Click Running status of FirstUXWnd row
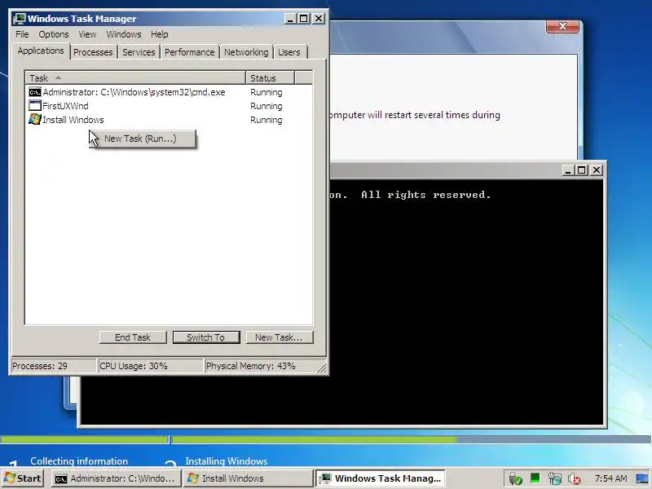Screen dimensions: 652x489 (x=267, y=106)
